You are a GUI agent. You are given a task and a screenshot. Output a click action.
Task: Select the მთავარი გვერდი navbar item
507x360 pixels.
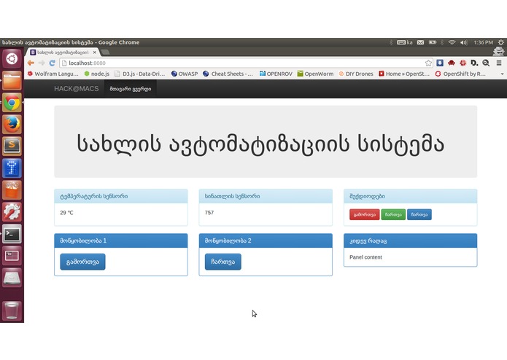point(131,89)
